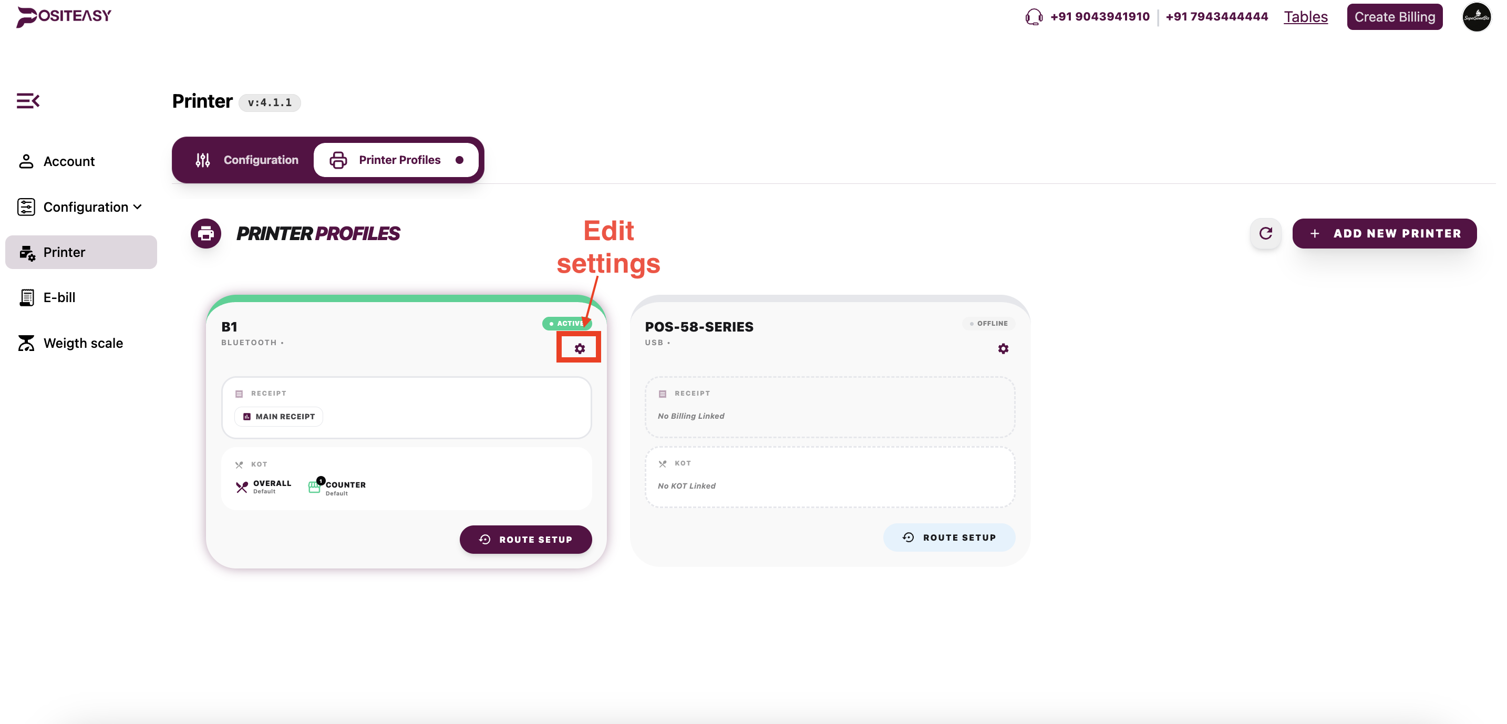
Task: Click the Main Receipt chip
Action: pyautogui.click(x=279, y=417)
